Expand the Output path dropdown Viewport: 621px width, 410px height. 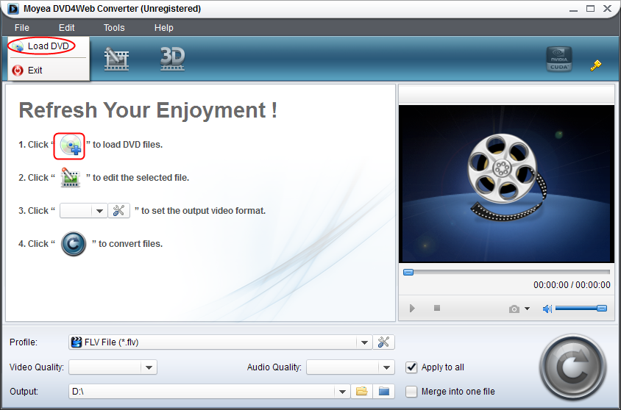[342, 392]
